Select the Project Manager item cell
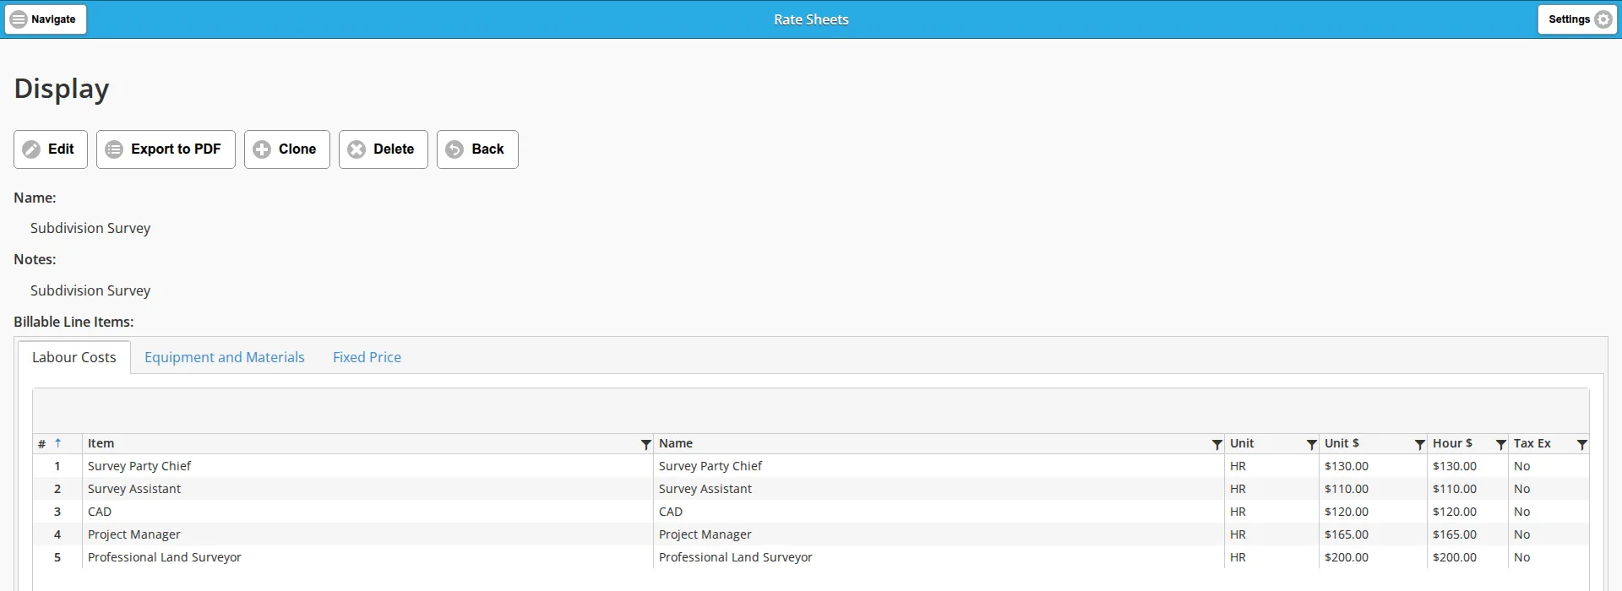 click(367, 534)
